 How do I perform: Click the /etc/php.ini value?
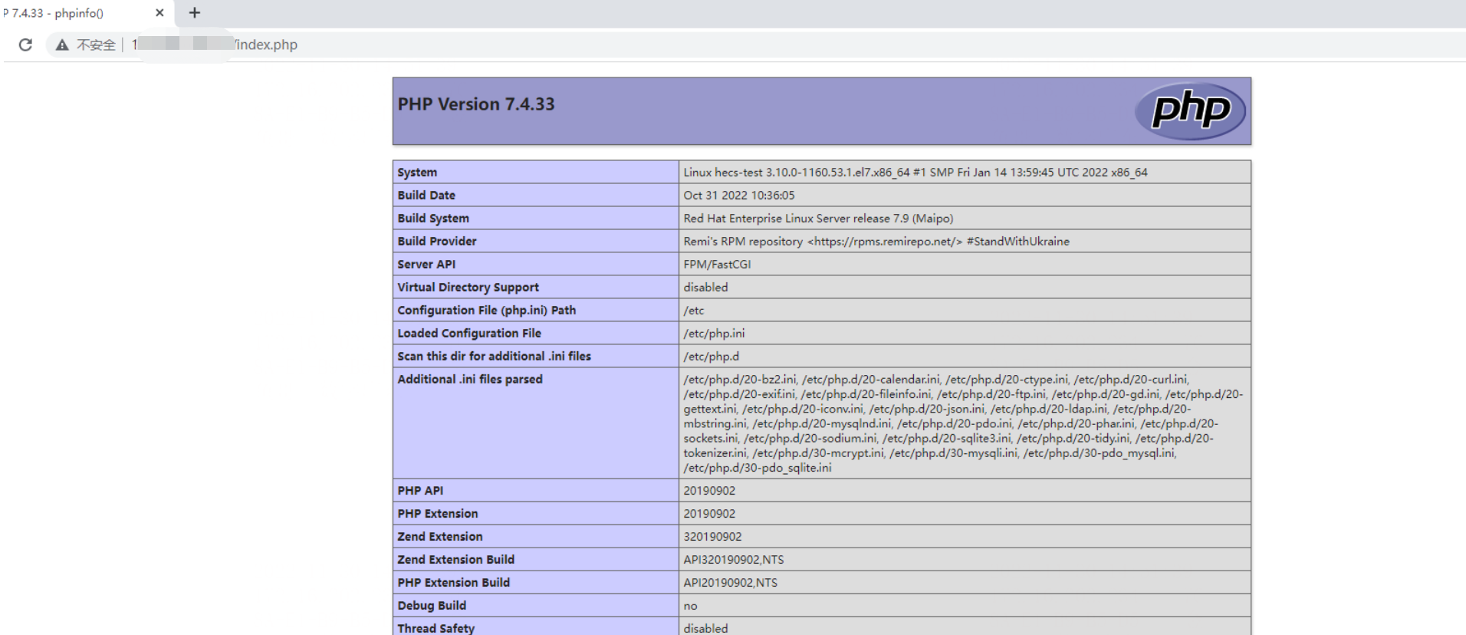(x=714, y=334)
